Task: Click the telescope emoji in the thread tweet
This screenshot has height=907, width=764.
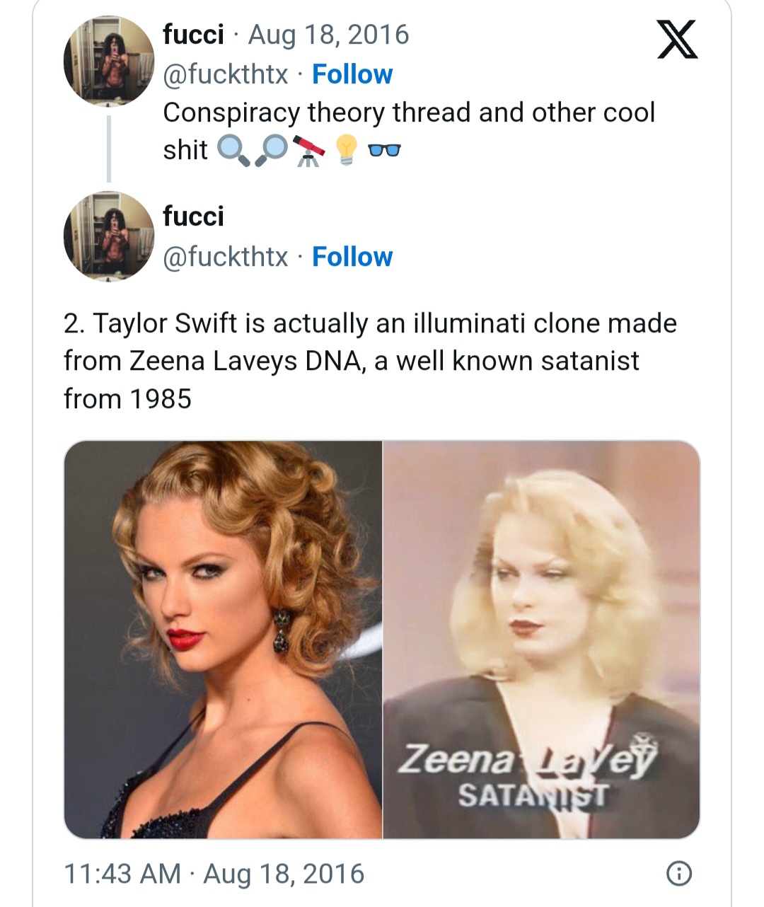Action: click(x=308, y=150)
